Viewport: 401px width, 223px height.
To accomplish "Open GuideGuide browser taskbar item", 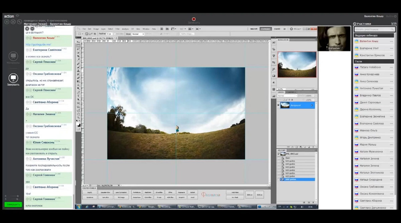I will [127, 207].
